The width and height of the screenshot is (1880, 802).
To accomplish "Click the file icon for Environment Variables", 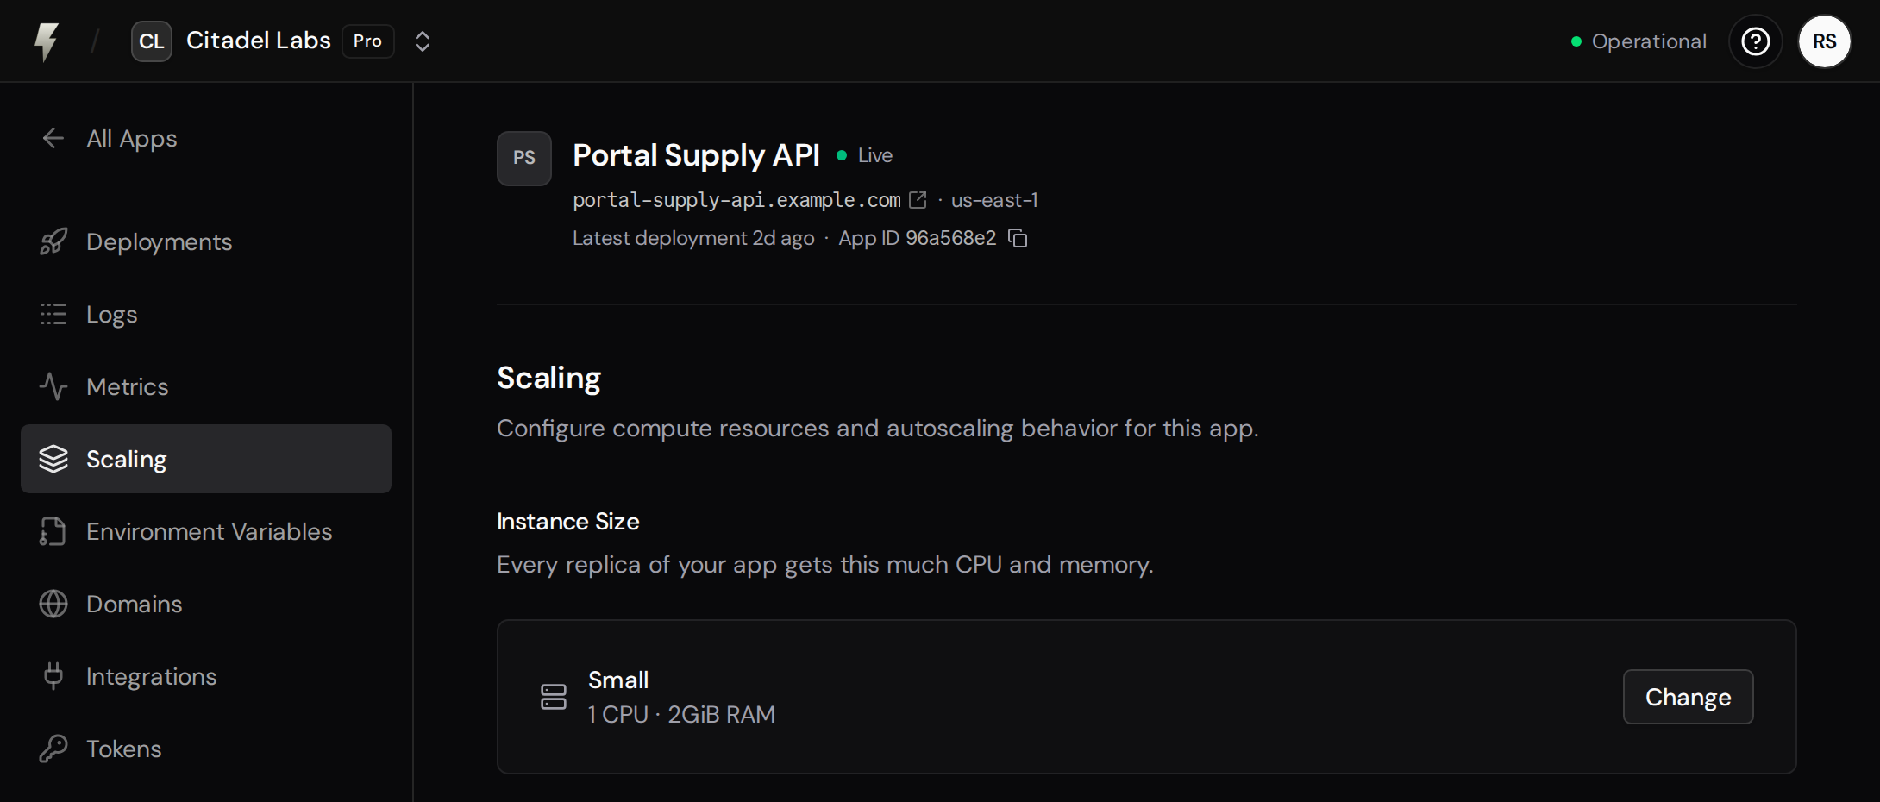I will coord(53,531).
